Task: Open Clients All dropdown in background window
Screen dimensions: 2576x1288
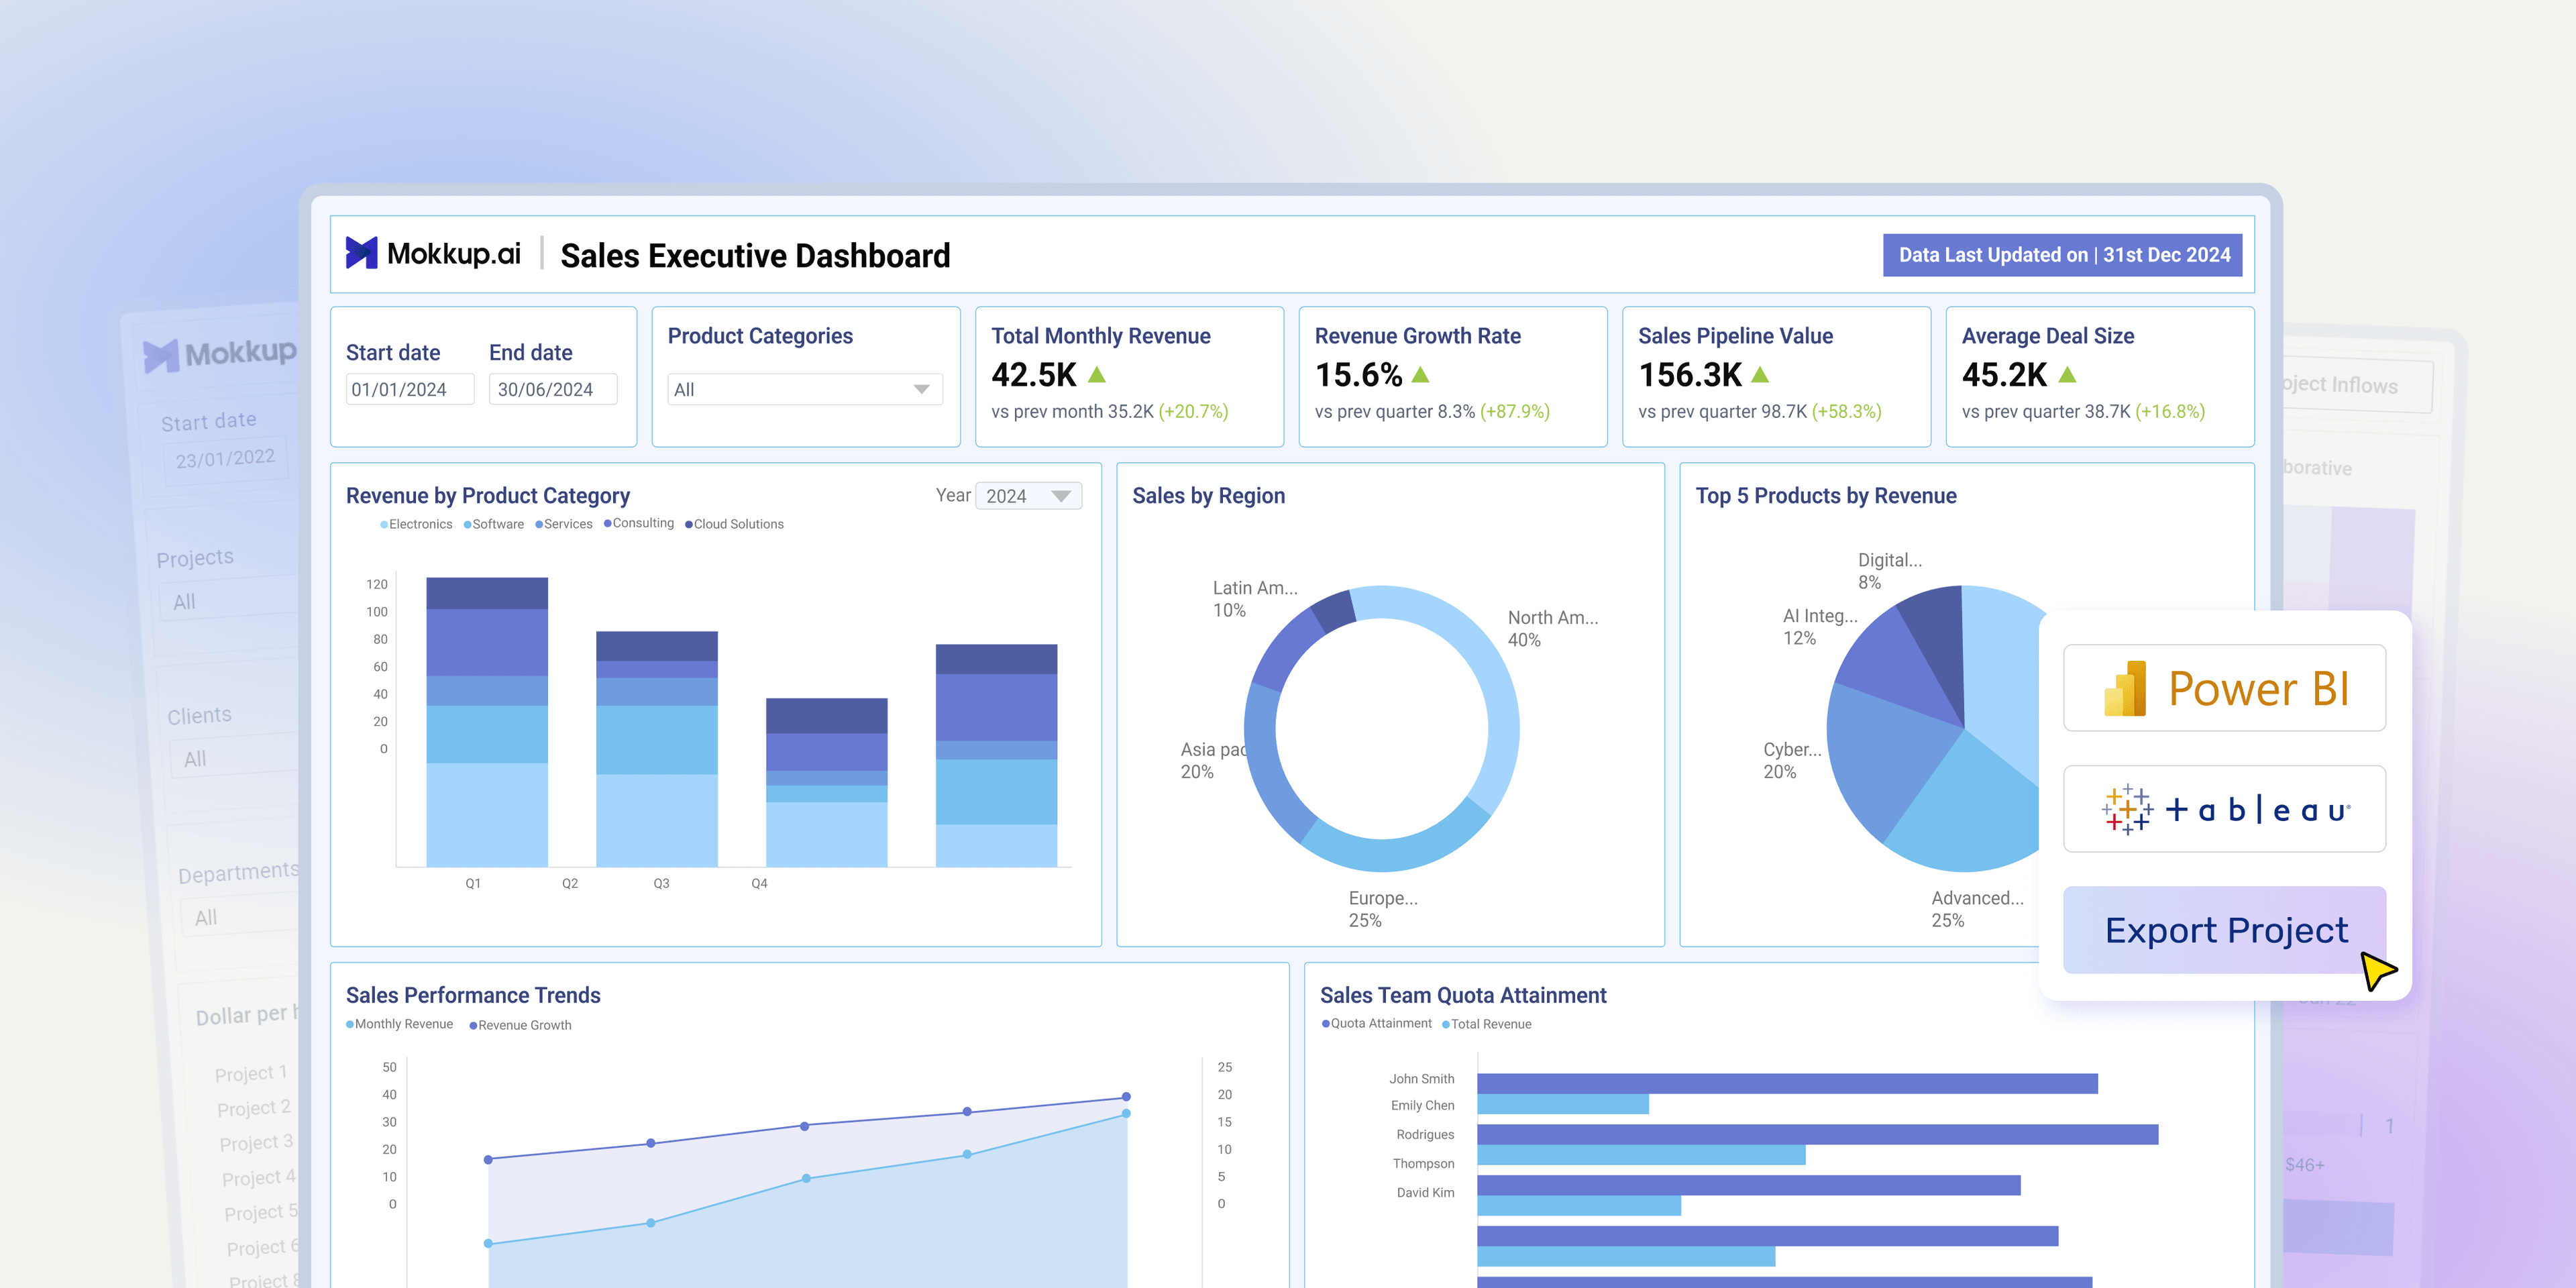Action: pos(235,757)
